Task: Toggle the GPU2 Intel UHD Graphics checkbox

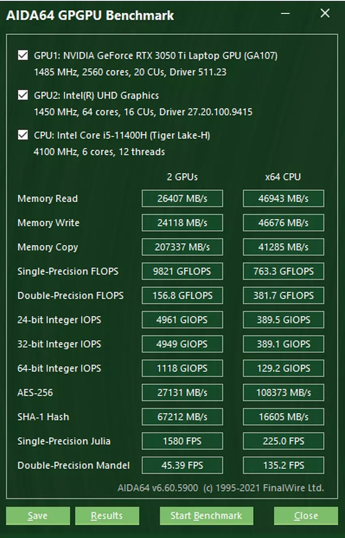Action: coord(23,95)
